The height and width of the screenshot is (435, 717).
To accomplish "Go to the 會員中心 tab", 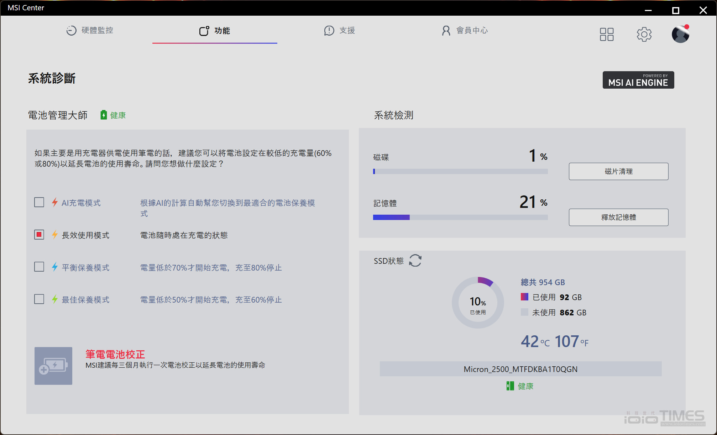I will point(465,31).
